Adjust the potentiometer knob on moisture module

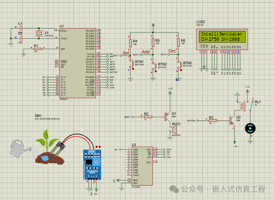tap(96, 162)
